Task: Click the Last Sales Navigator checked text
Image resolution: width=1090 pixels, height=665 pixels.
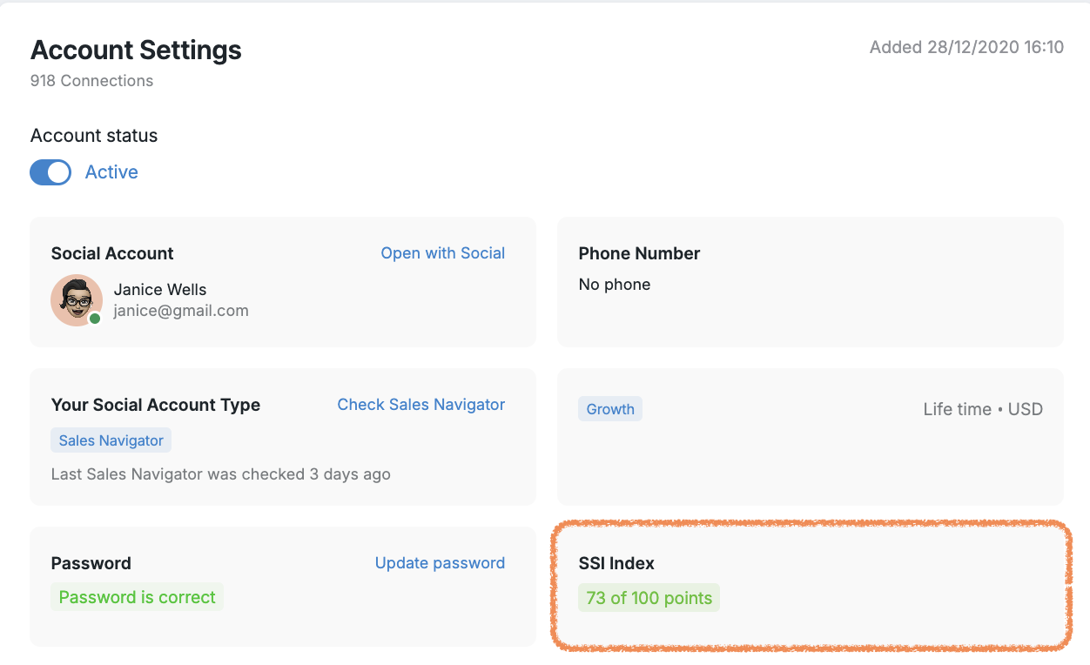Action: 220,474
